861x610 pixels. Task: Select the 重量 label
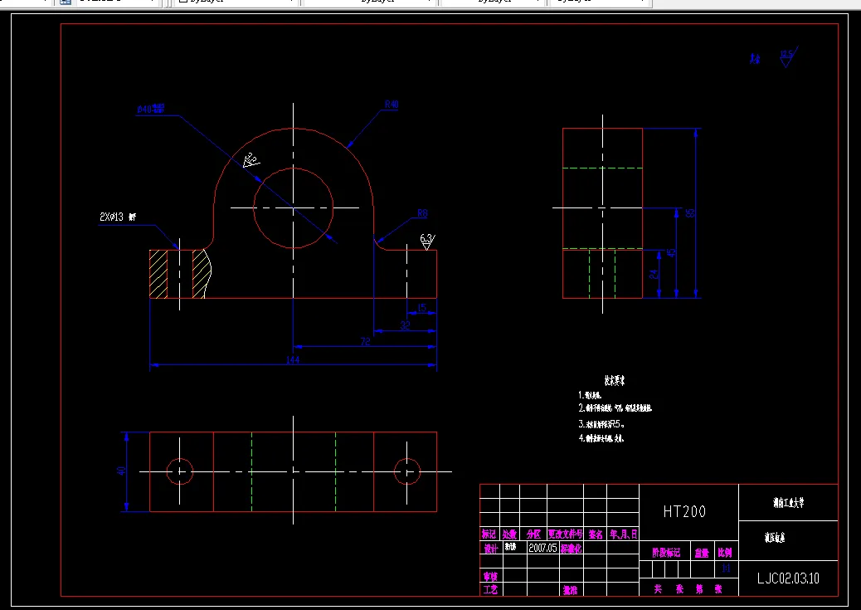pyautogui.click(x=702, y=554)
